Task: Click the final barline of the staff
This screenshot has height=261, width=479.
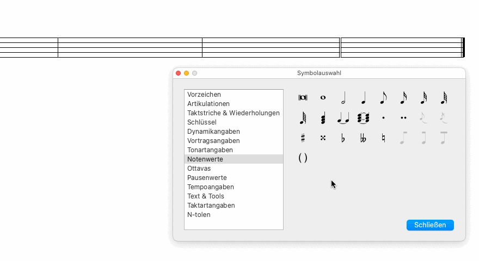Action: coord(463,48)
